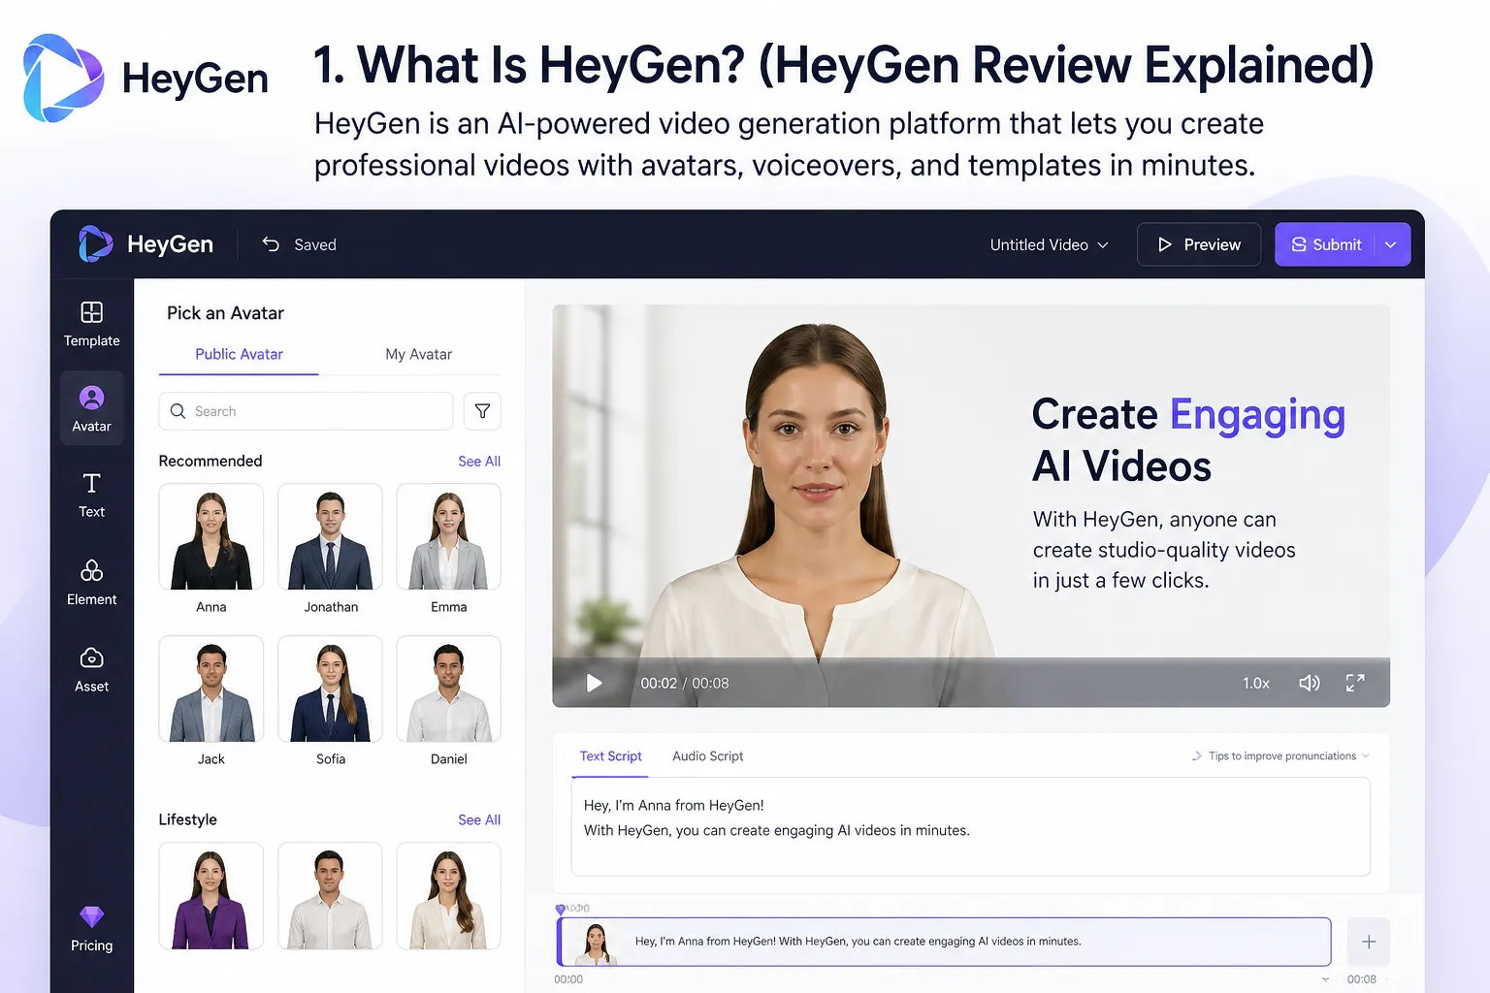This screenshot has height=993, width=1490.
Task: Switch to the Public Avatar tab
Action: (239, 354)
